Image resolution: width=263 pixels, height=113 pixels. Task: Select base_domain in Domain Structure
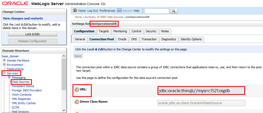pos(10,56)
